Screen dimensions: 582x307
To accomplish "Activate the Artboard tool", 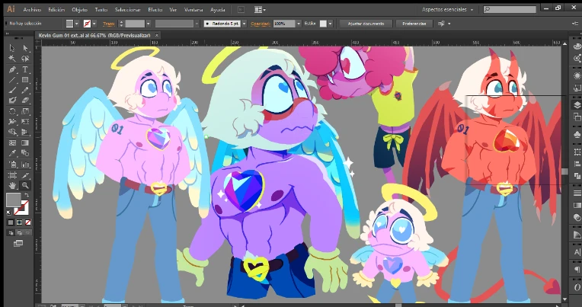I will tap(12, 175).
